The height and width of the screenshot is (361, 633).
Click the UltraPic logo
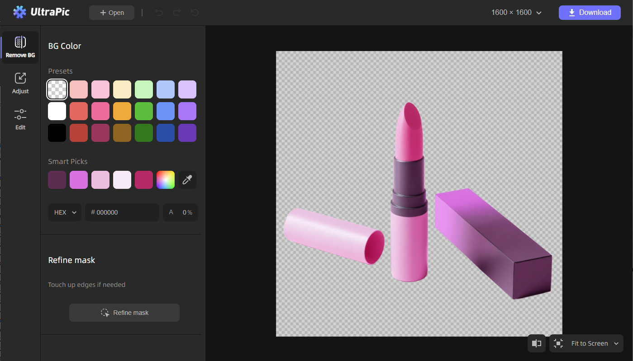tap(42, 12)
